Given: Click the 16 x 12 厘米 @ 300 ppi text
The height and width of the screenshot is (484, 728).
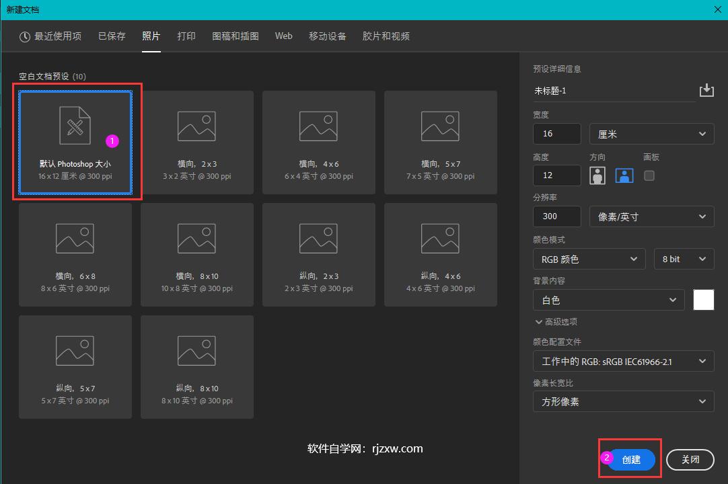Looking at the screenshot, I should pyautogui.click(x=75, y=176).
